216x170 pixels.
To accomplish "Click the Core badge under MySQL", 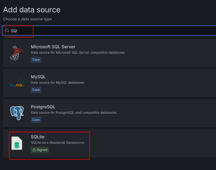I will point(36,90).
